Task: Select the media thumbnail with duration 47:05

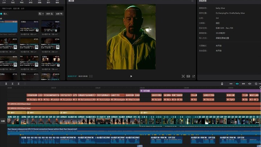Action: (29, 44)
